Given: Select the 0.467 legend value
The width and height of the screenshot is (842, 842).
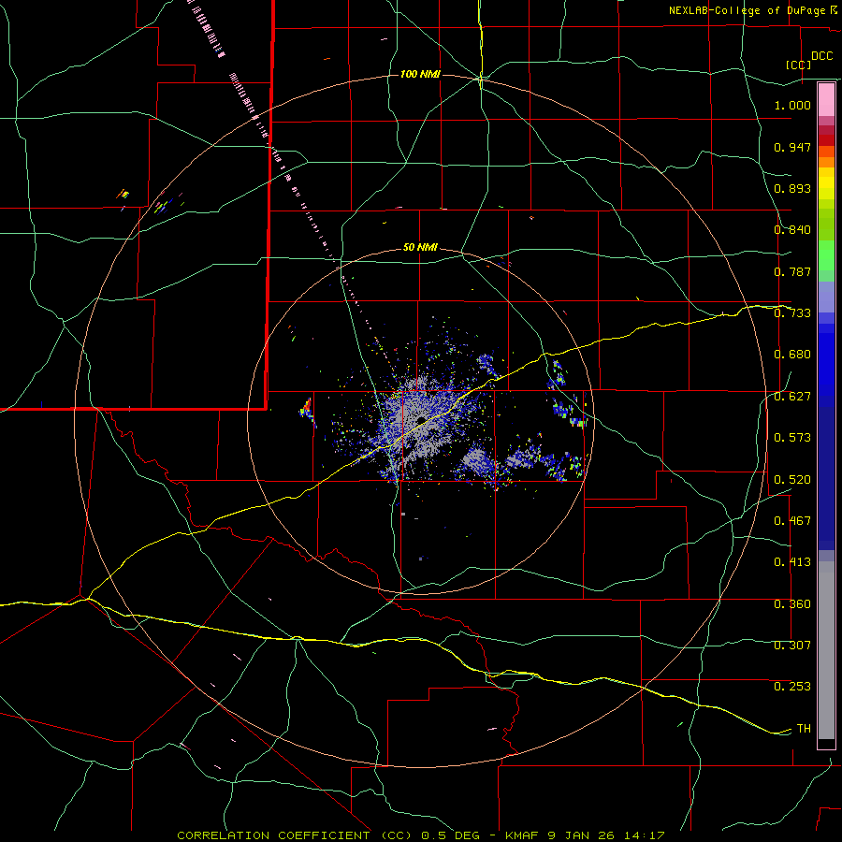Looking at the screenshot, I should [792, 521].
